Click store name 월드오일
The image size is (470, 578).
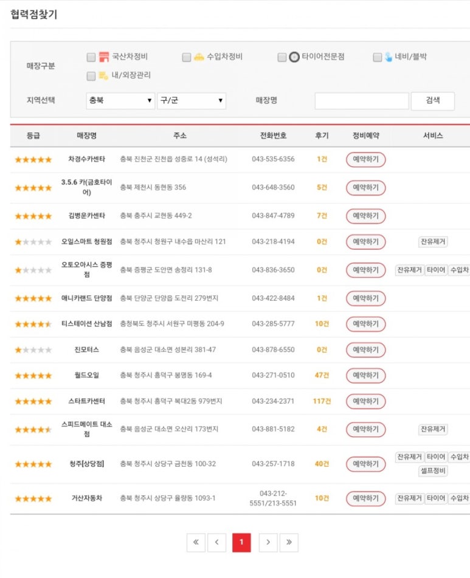(x=86, y=376)
